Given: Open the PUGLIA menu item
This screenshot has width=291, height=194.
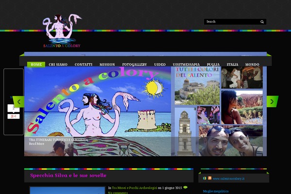Looking at the screenshot, I should click(213, 65).
